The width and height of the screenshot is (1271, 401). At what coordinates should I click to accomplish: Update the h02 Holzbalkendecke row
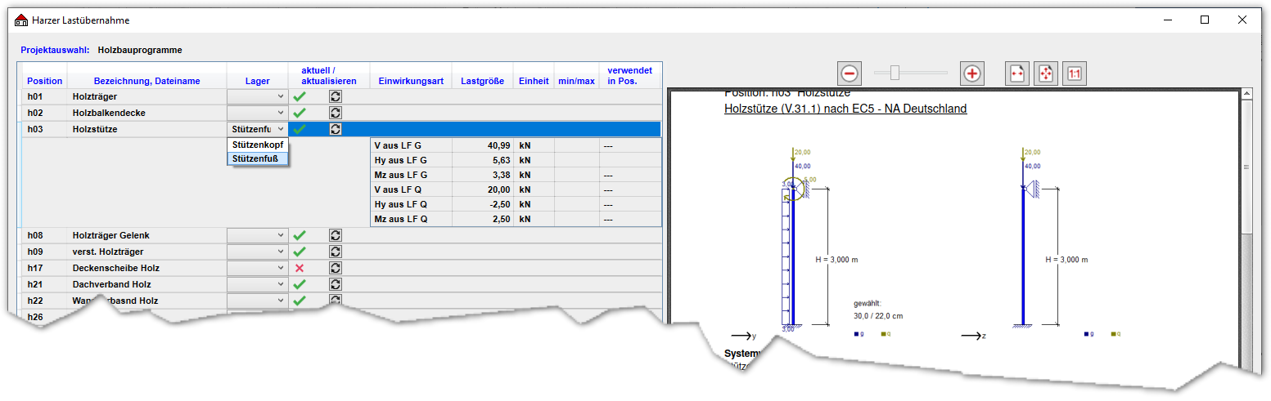pos(336,113)
